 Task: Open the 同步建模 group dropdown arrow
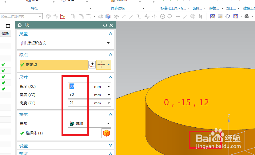point(143,8)
